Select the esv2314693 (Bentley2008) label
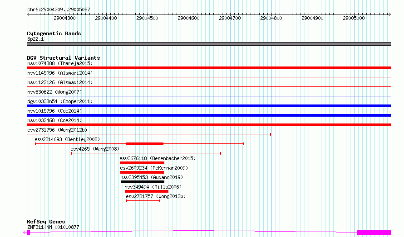Image resolution: width=404 pixels, height=237 pixels. point(67,139)
